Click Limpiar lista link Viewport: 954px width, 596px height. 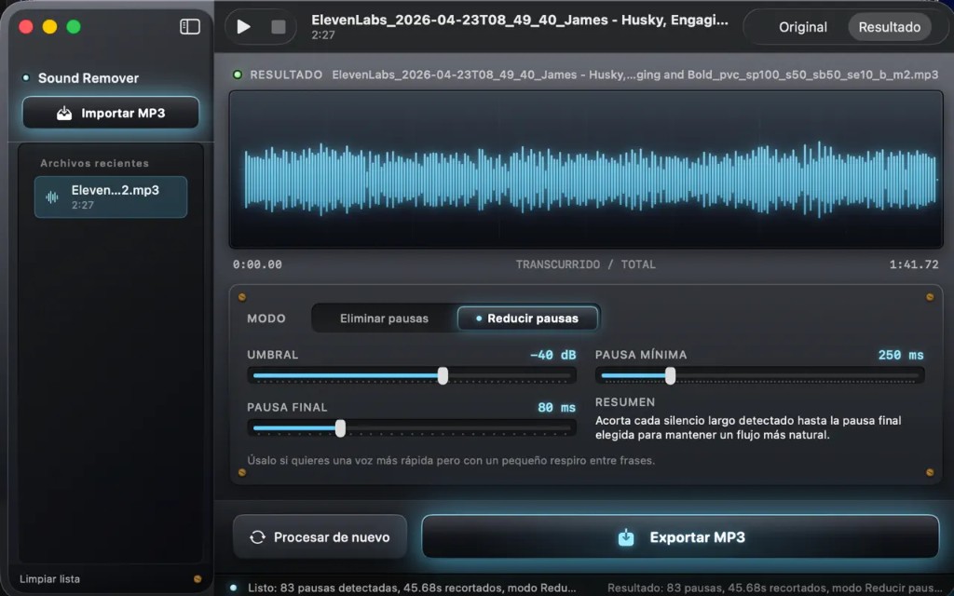click(50, 579)
